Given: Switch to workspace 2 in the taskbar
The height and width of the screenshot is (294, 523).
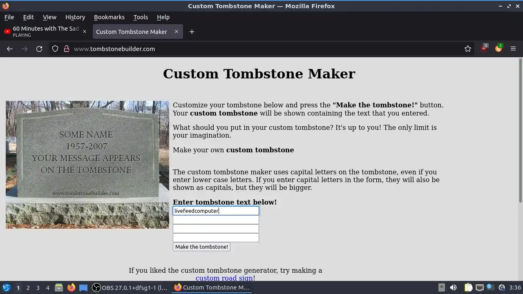Looking at the screenshot, I should click(28, 288).
